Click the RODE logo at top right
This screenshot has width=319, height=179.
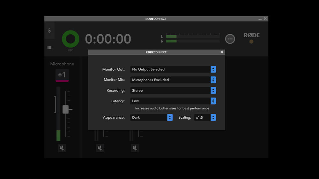(x=251, y=35)
